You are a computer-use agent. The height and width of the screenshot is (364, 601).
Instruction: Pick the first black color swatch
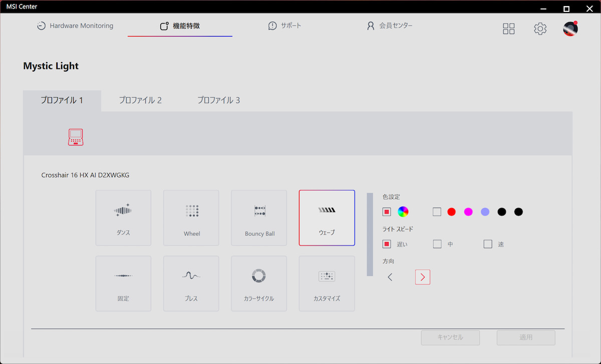click(x=502, y=211)
